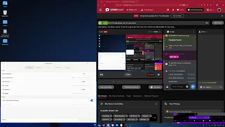
Task: Open Rubbish Bin desktop icon
Action: pyautogui.click(x=5, y=13)
